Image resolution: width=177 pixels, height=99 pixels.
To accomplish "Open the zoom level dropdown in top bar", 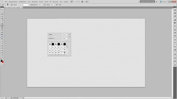I will [78, 2].
